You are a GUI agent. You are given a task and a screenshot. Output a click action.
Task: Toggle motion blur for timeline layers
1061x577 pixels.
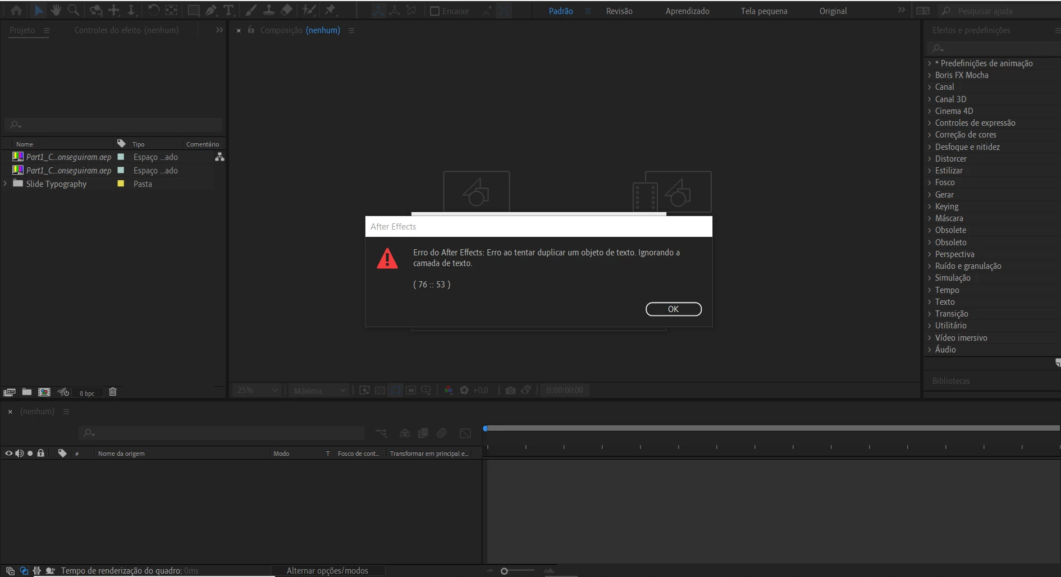(x=442, y=433)
